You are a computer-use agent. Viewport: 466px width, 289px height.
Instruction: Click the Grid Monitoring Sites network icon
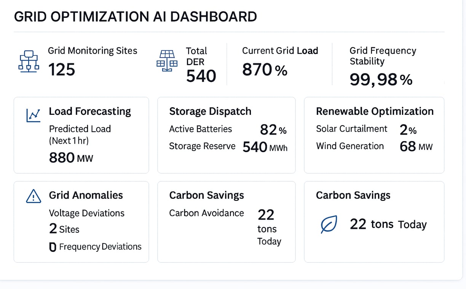tap(29, 61)
